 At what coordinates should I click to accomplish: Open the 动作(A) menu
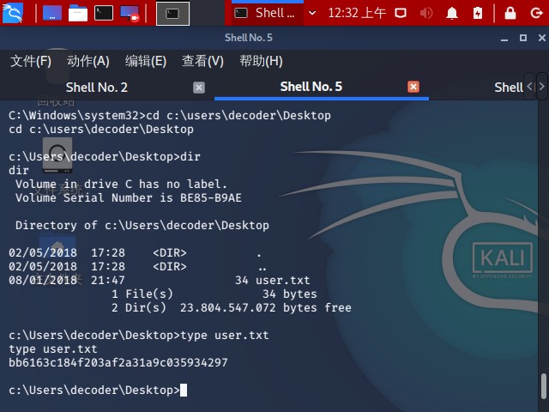[x=87, y=61]
